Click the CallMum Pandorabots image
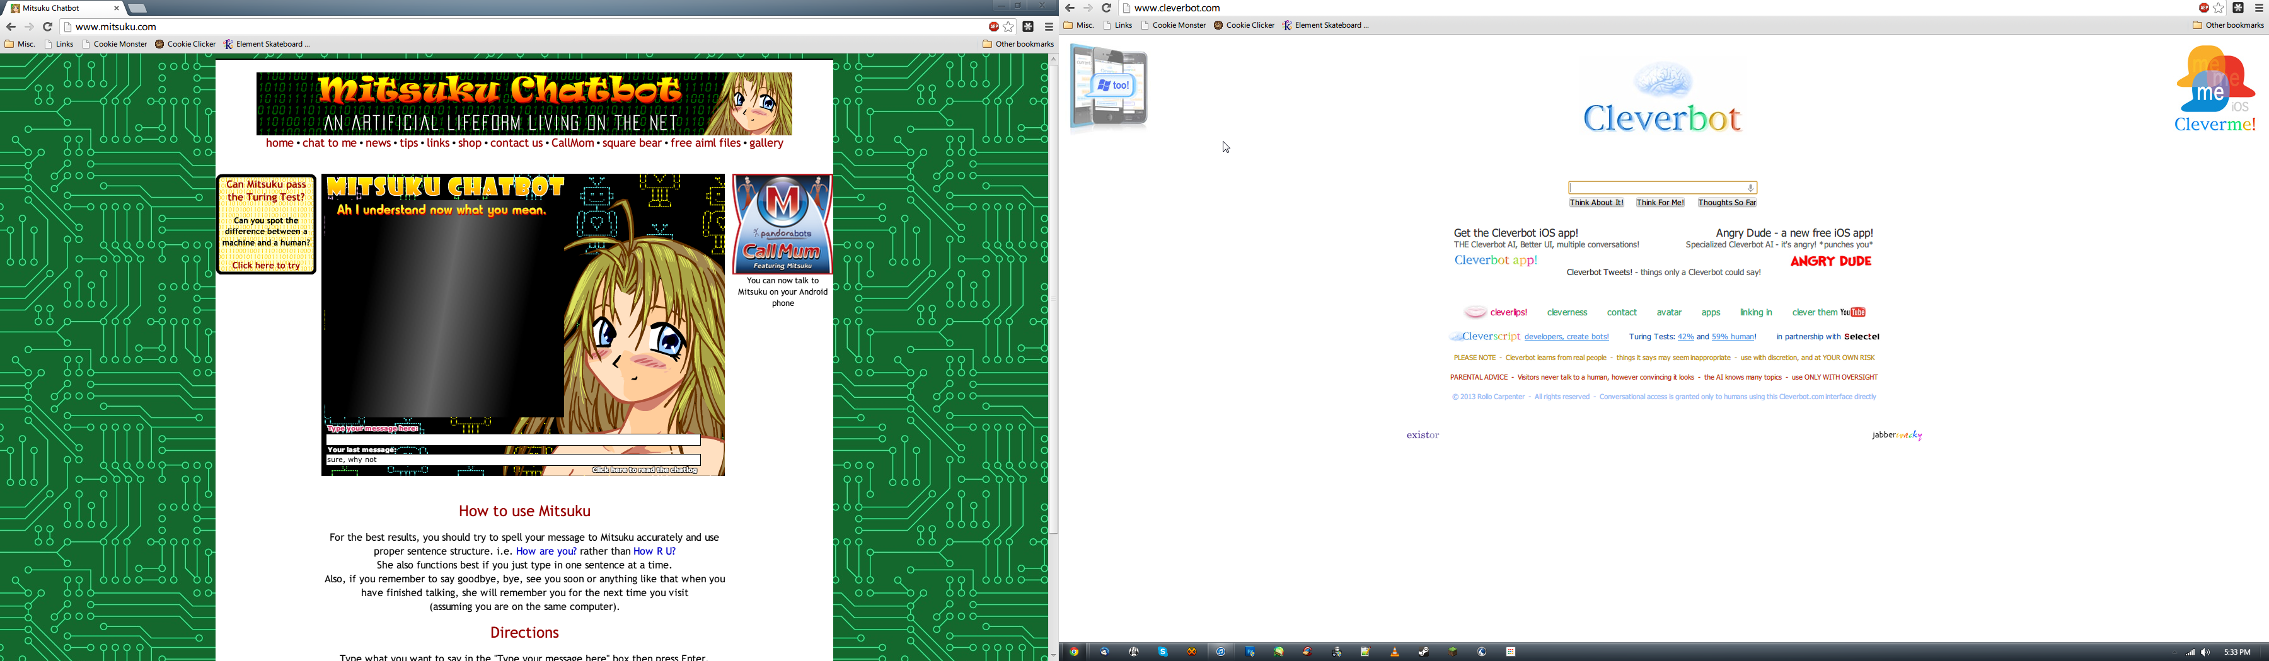This screenshot has width=2269, height=661. click(x=782, y=223)
